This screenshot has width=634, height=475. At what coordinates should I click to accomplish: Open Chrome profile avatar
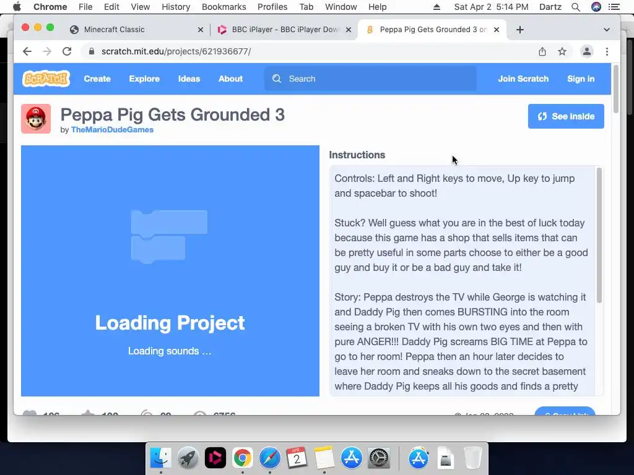click(587, 51)
